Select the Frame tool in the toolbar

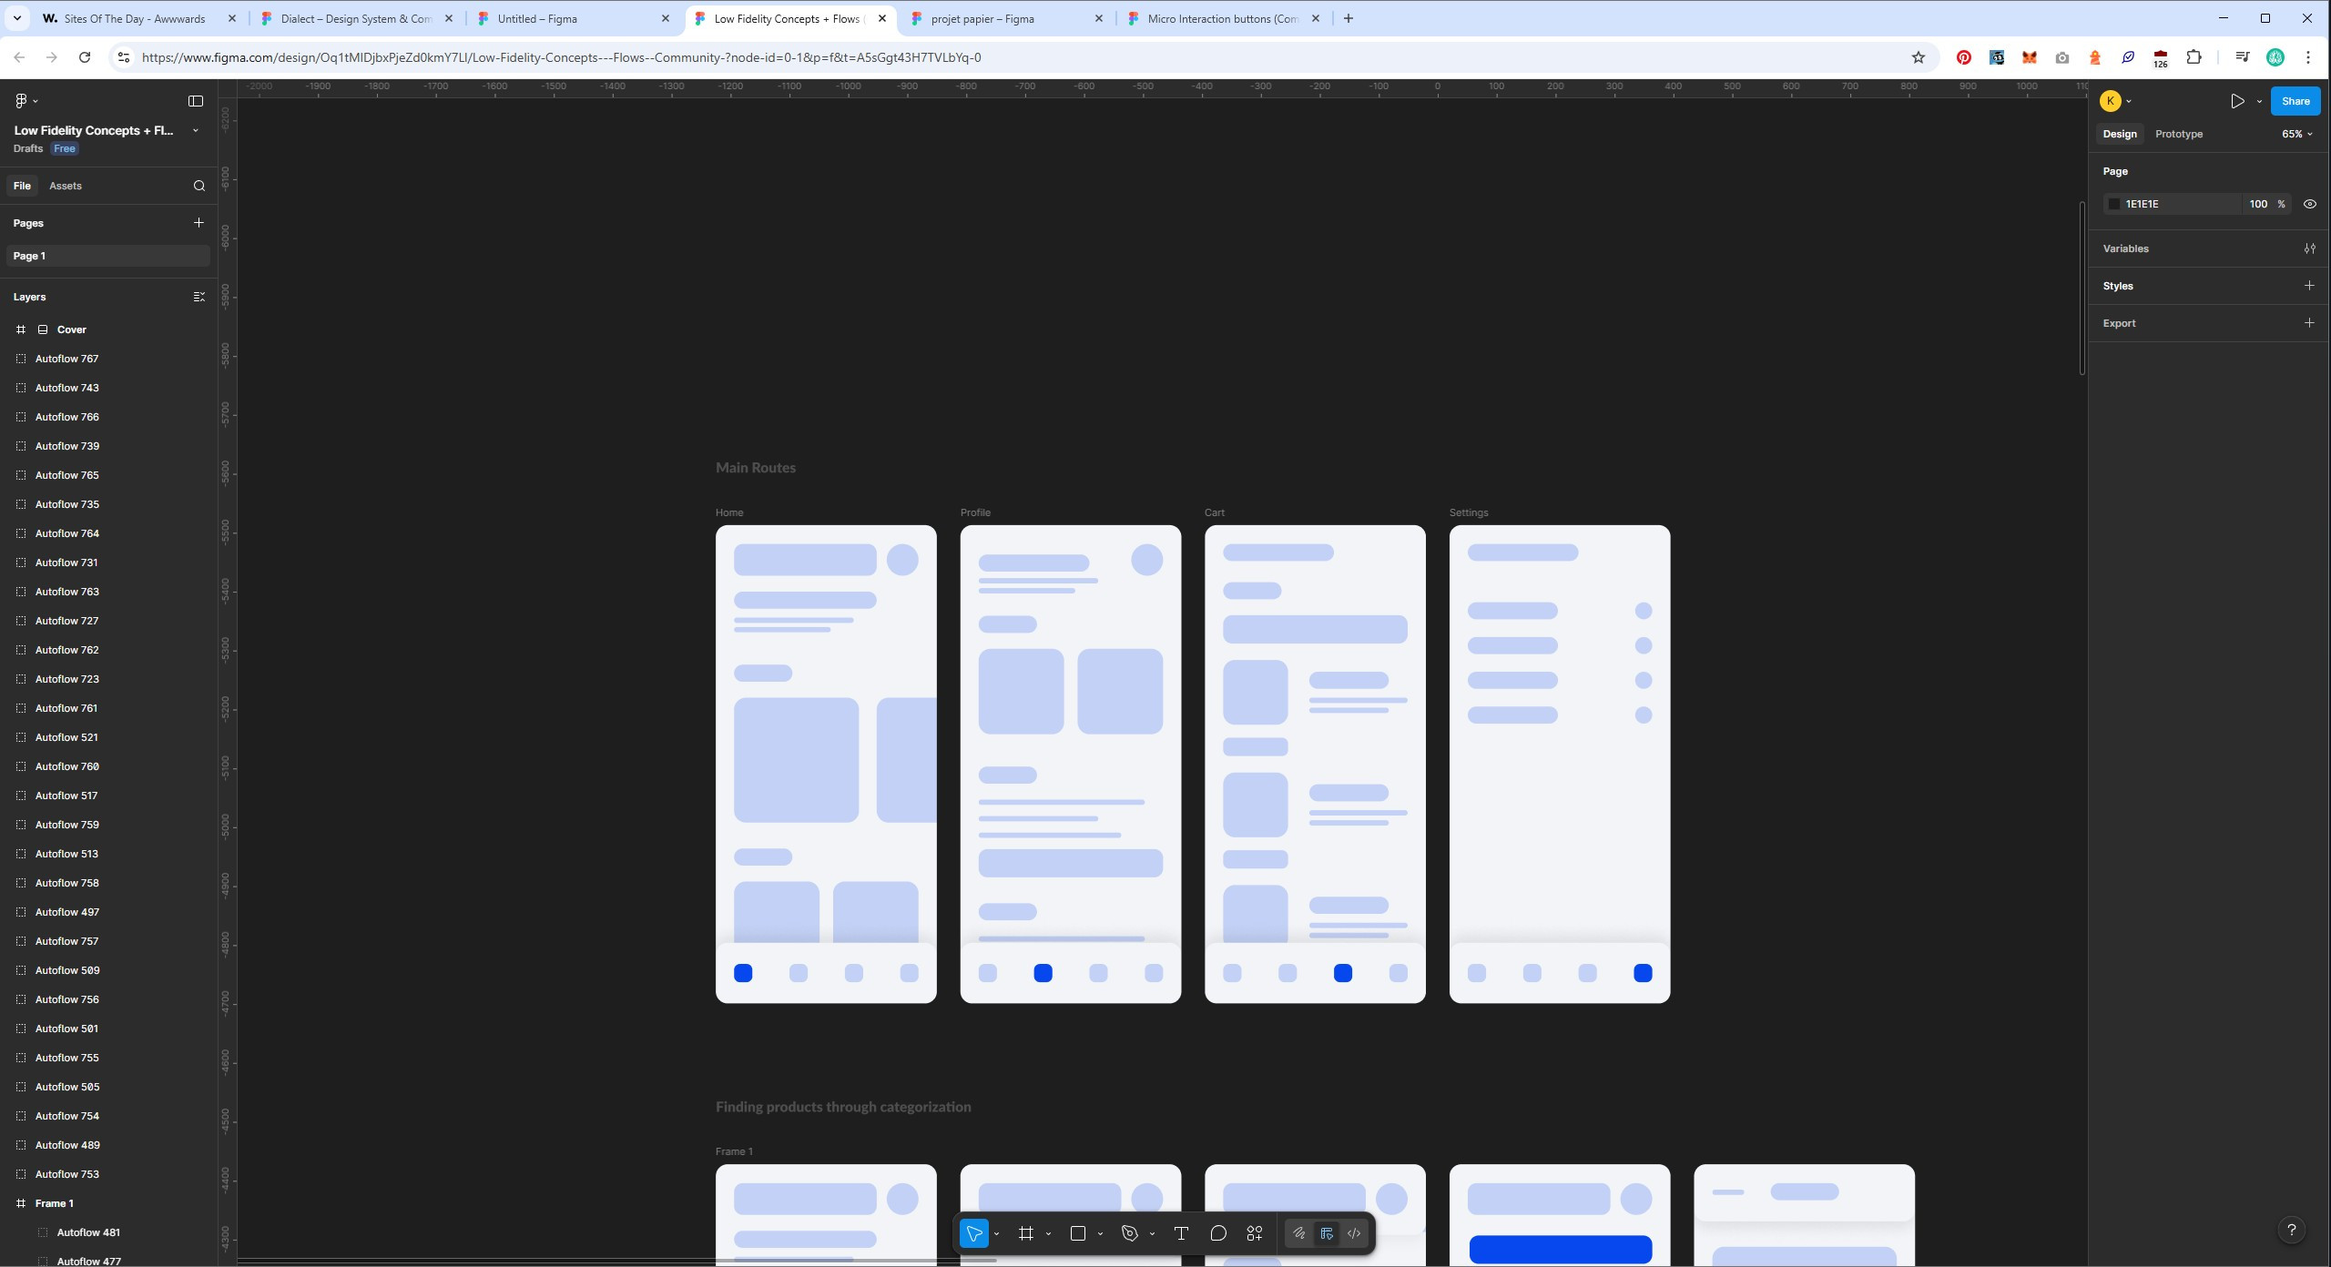pos(1026,1233)
